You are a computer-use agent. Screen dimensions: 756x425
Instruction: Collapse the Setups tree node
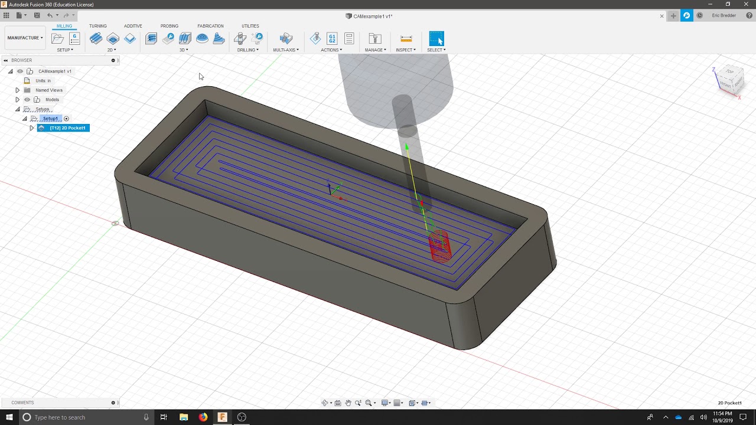(x=17, y=109)
